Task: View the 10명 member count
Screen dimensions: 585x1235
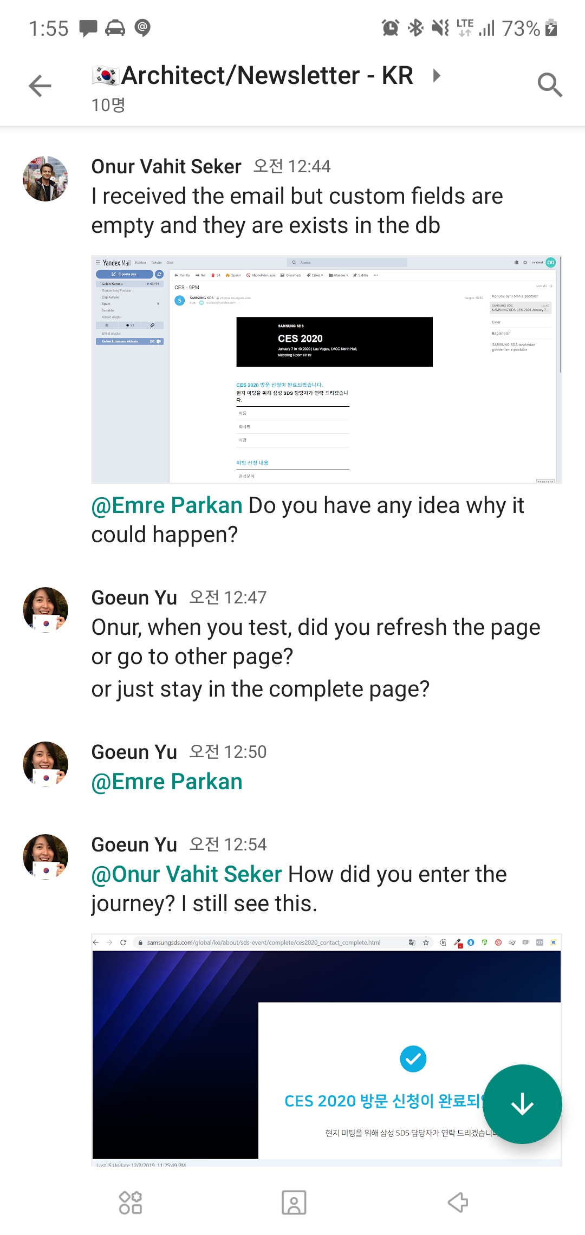Action: tap(108, 105)
